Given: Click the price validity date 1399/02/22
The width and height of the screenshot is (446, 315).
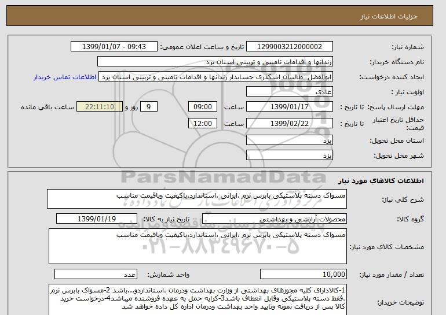Looking at the screenshot, I should point(289,124).
